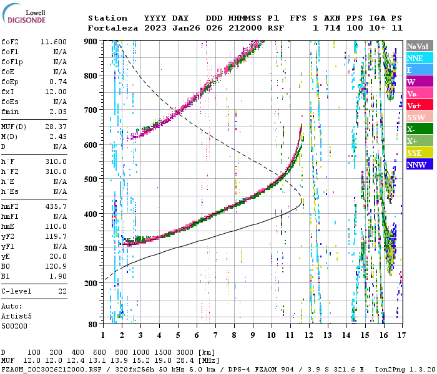Click the day number 026
437x374 pixels.
pyautogui.click(x=214, y=28)
